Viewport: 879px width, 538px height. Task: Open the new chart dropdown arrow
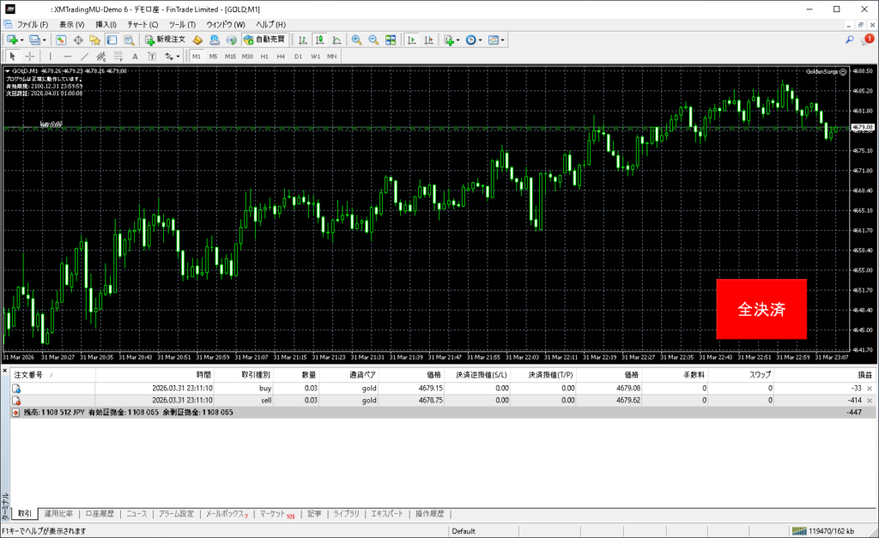coord(21,39)
